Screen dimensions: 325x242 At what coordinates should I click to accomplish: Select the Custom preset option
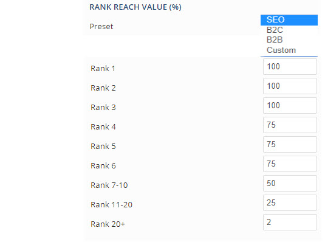289,50
